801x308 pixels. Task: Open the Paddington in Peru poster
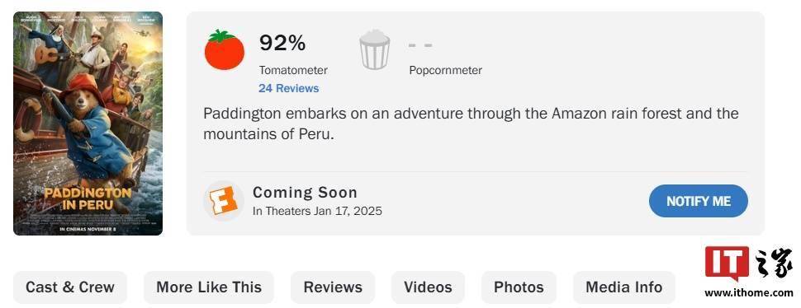pyautogui.click(x=88, y=124)
